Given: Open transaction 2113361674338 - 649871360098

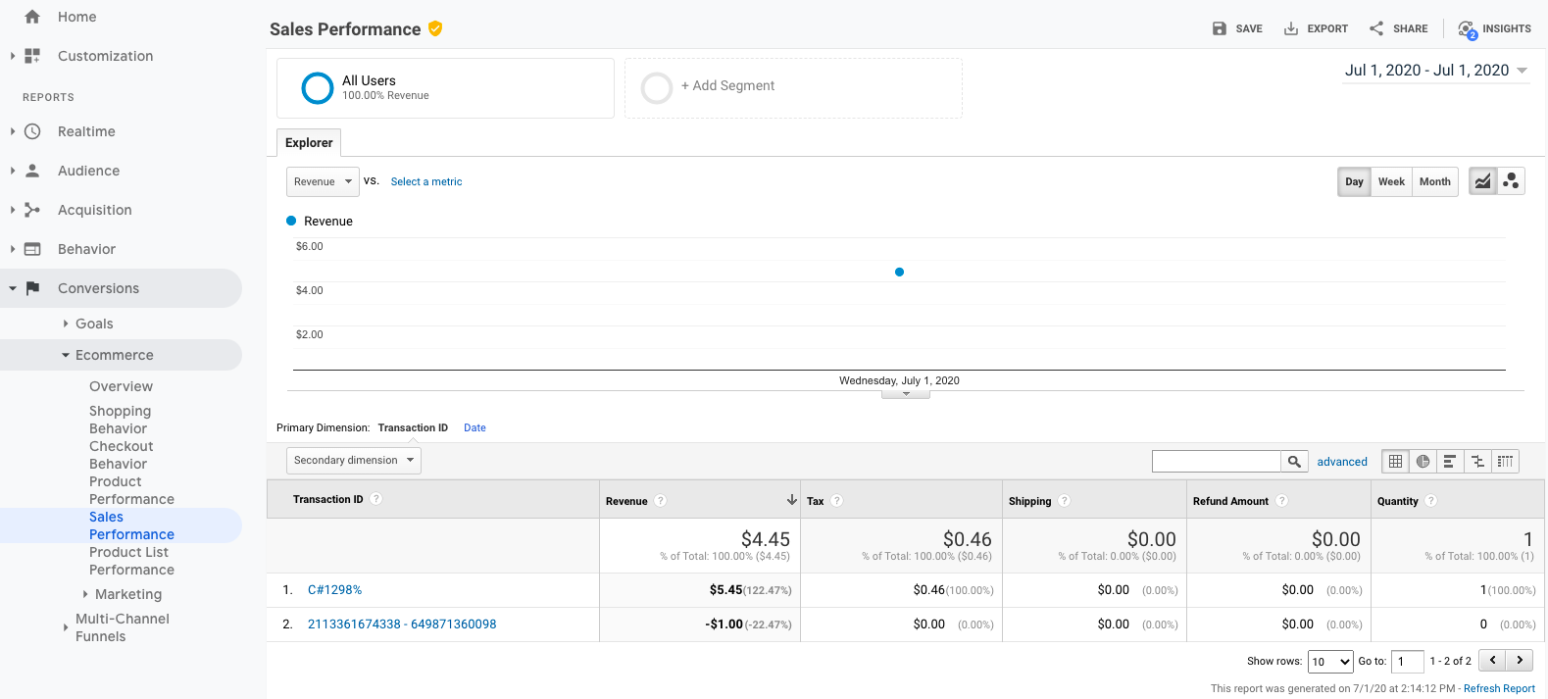Looking at the screenshot, I should 402,624.
